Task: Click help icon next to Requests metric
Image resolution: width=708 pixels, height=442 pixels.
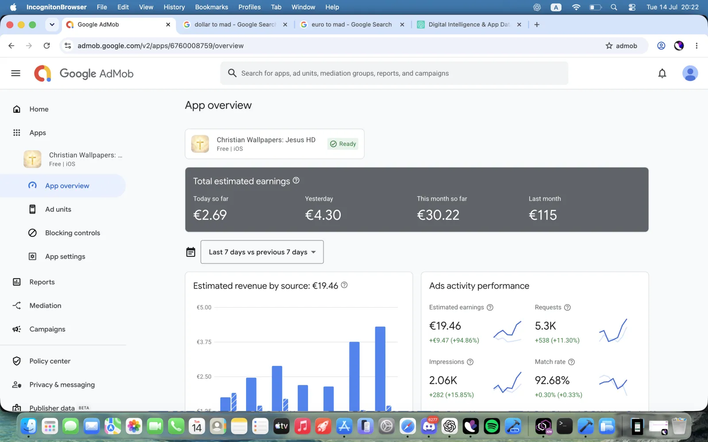Action: click(x=567, y=307)
